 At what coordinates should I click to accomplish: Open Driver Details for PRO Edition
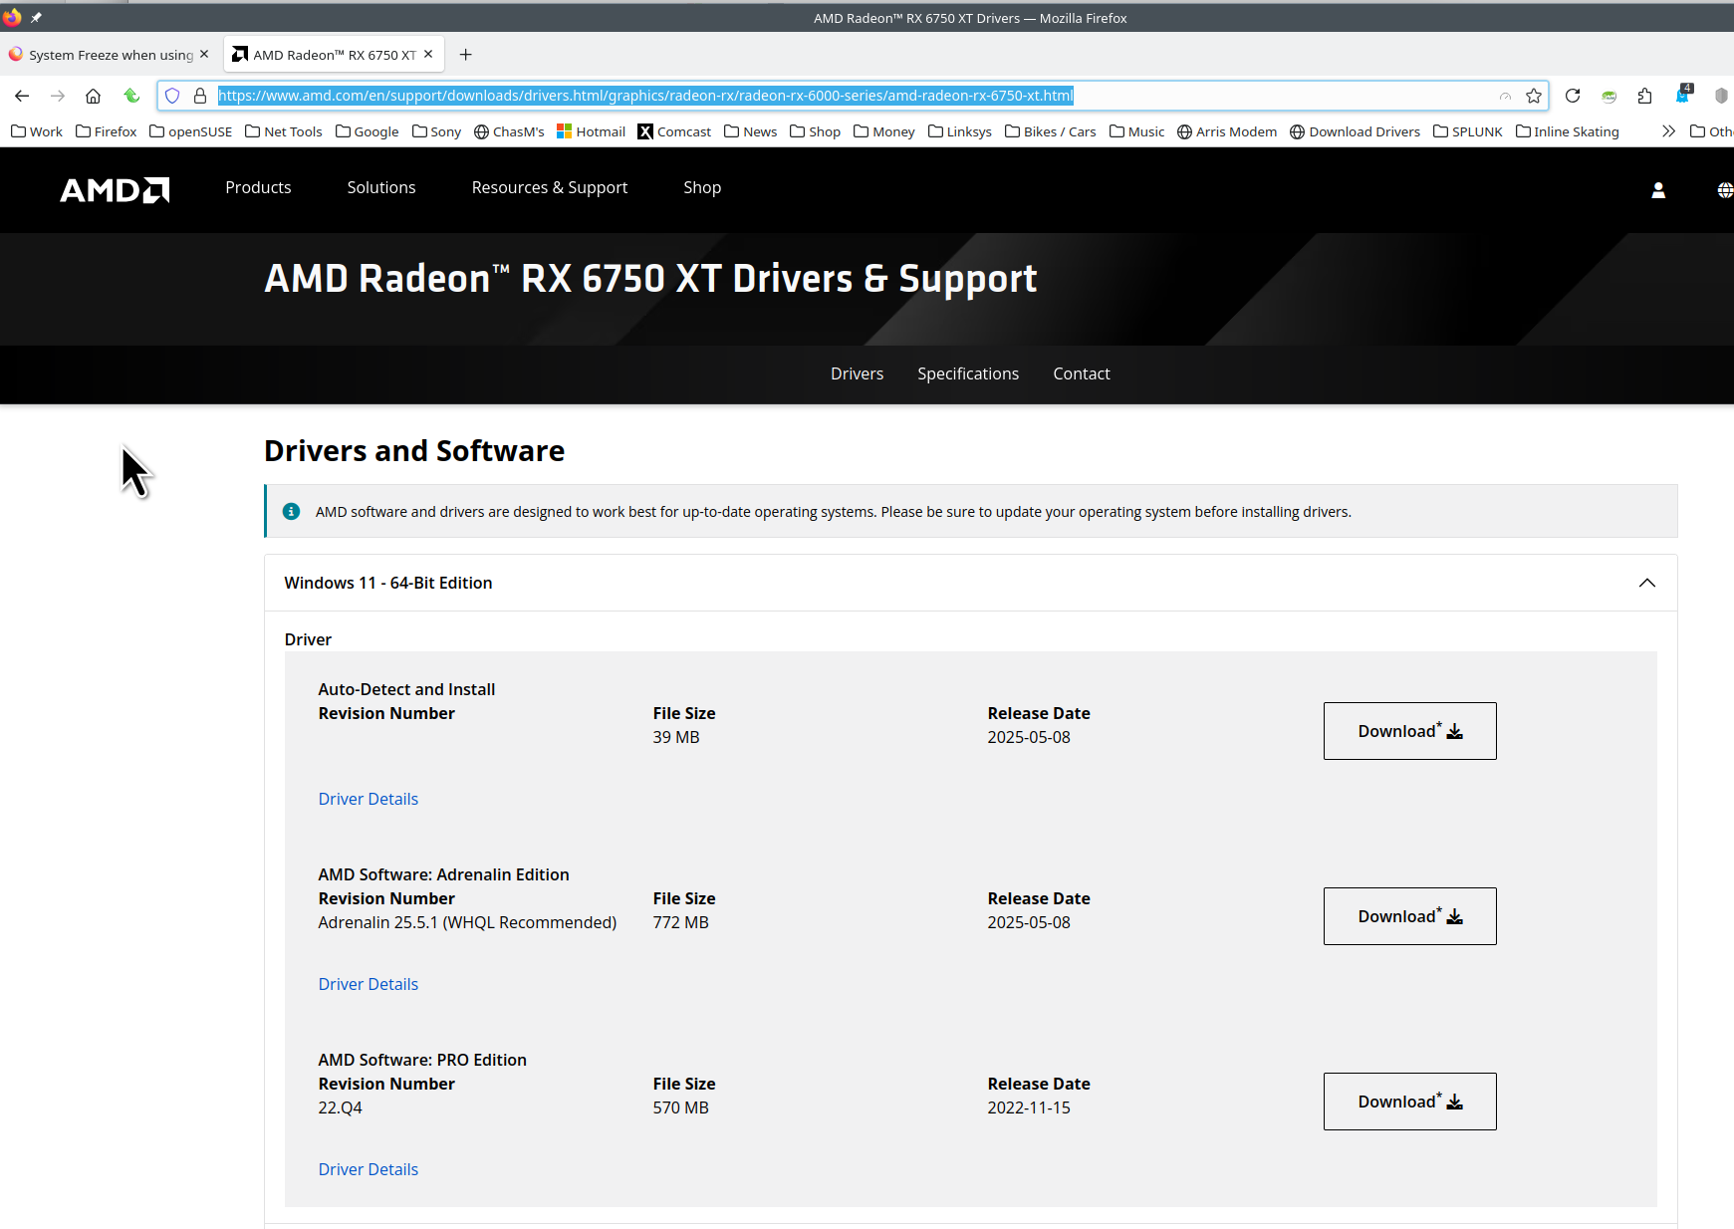point(369,1169)
